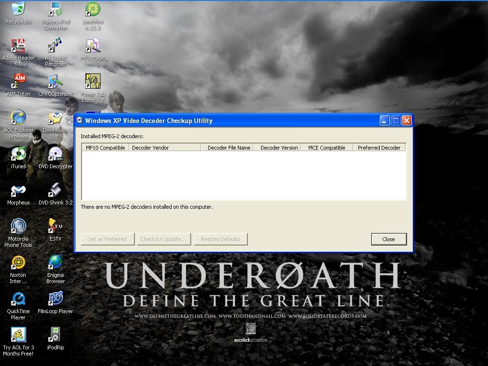Sort by the Decoder Version column header
This screenshot has height=366, width=488.
(x=277, y=148)
